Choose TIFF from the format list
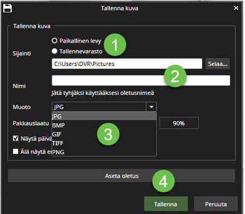Screen dimensions: 245x214 coord(104,143)
